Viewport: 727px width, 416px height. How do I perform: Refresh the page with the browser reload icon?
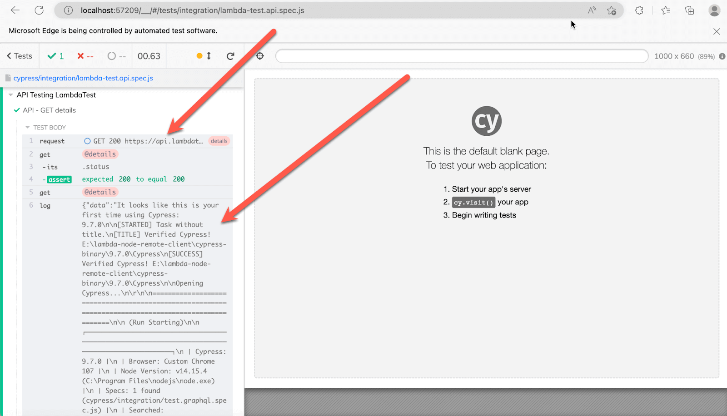[39, 10]
